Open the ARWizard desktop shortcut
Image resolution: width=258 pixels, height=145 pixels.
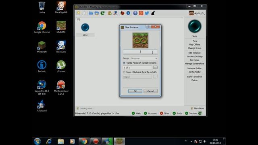point(42,106)
